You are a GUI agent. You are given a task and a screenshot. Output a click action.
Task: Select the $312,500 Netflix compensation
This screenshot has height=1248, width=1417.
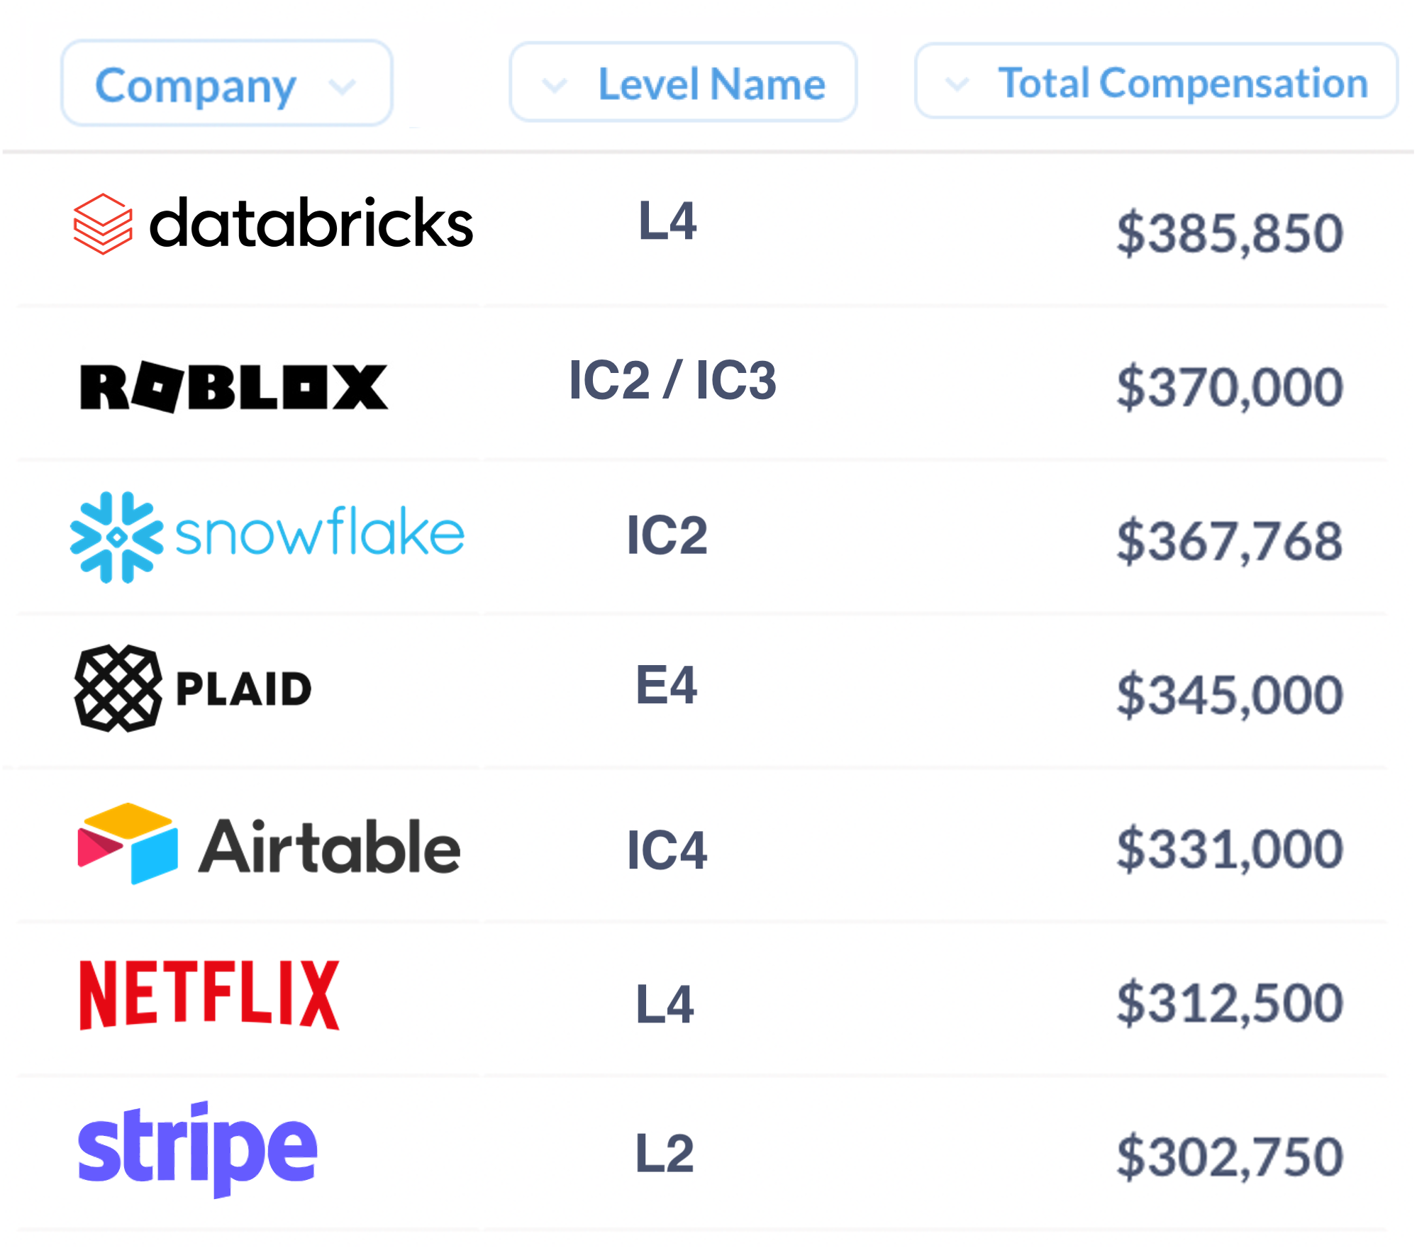1230,1003
